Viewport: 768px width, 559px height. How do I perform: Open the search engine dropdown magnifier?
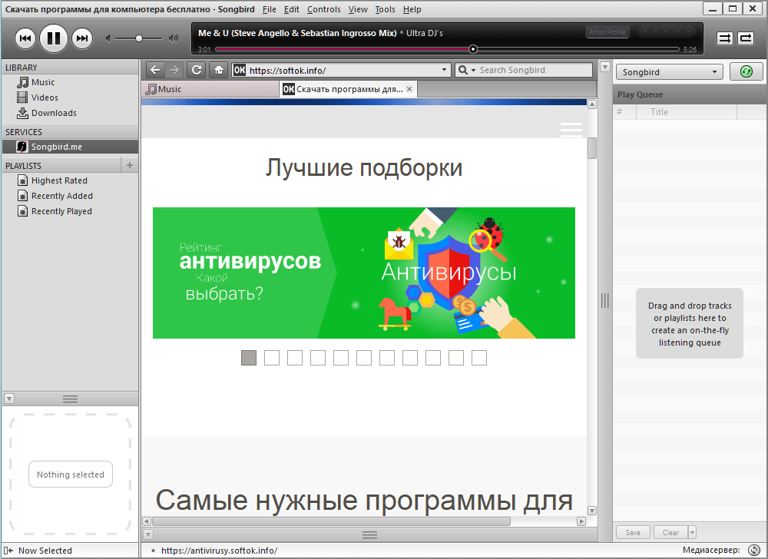(x=466, y=70)
